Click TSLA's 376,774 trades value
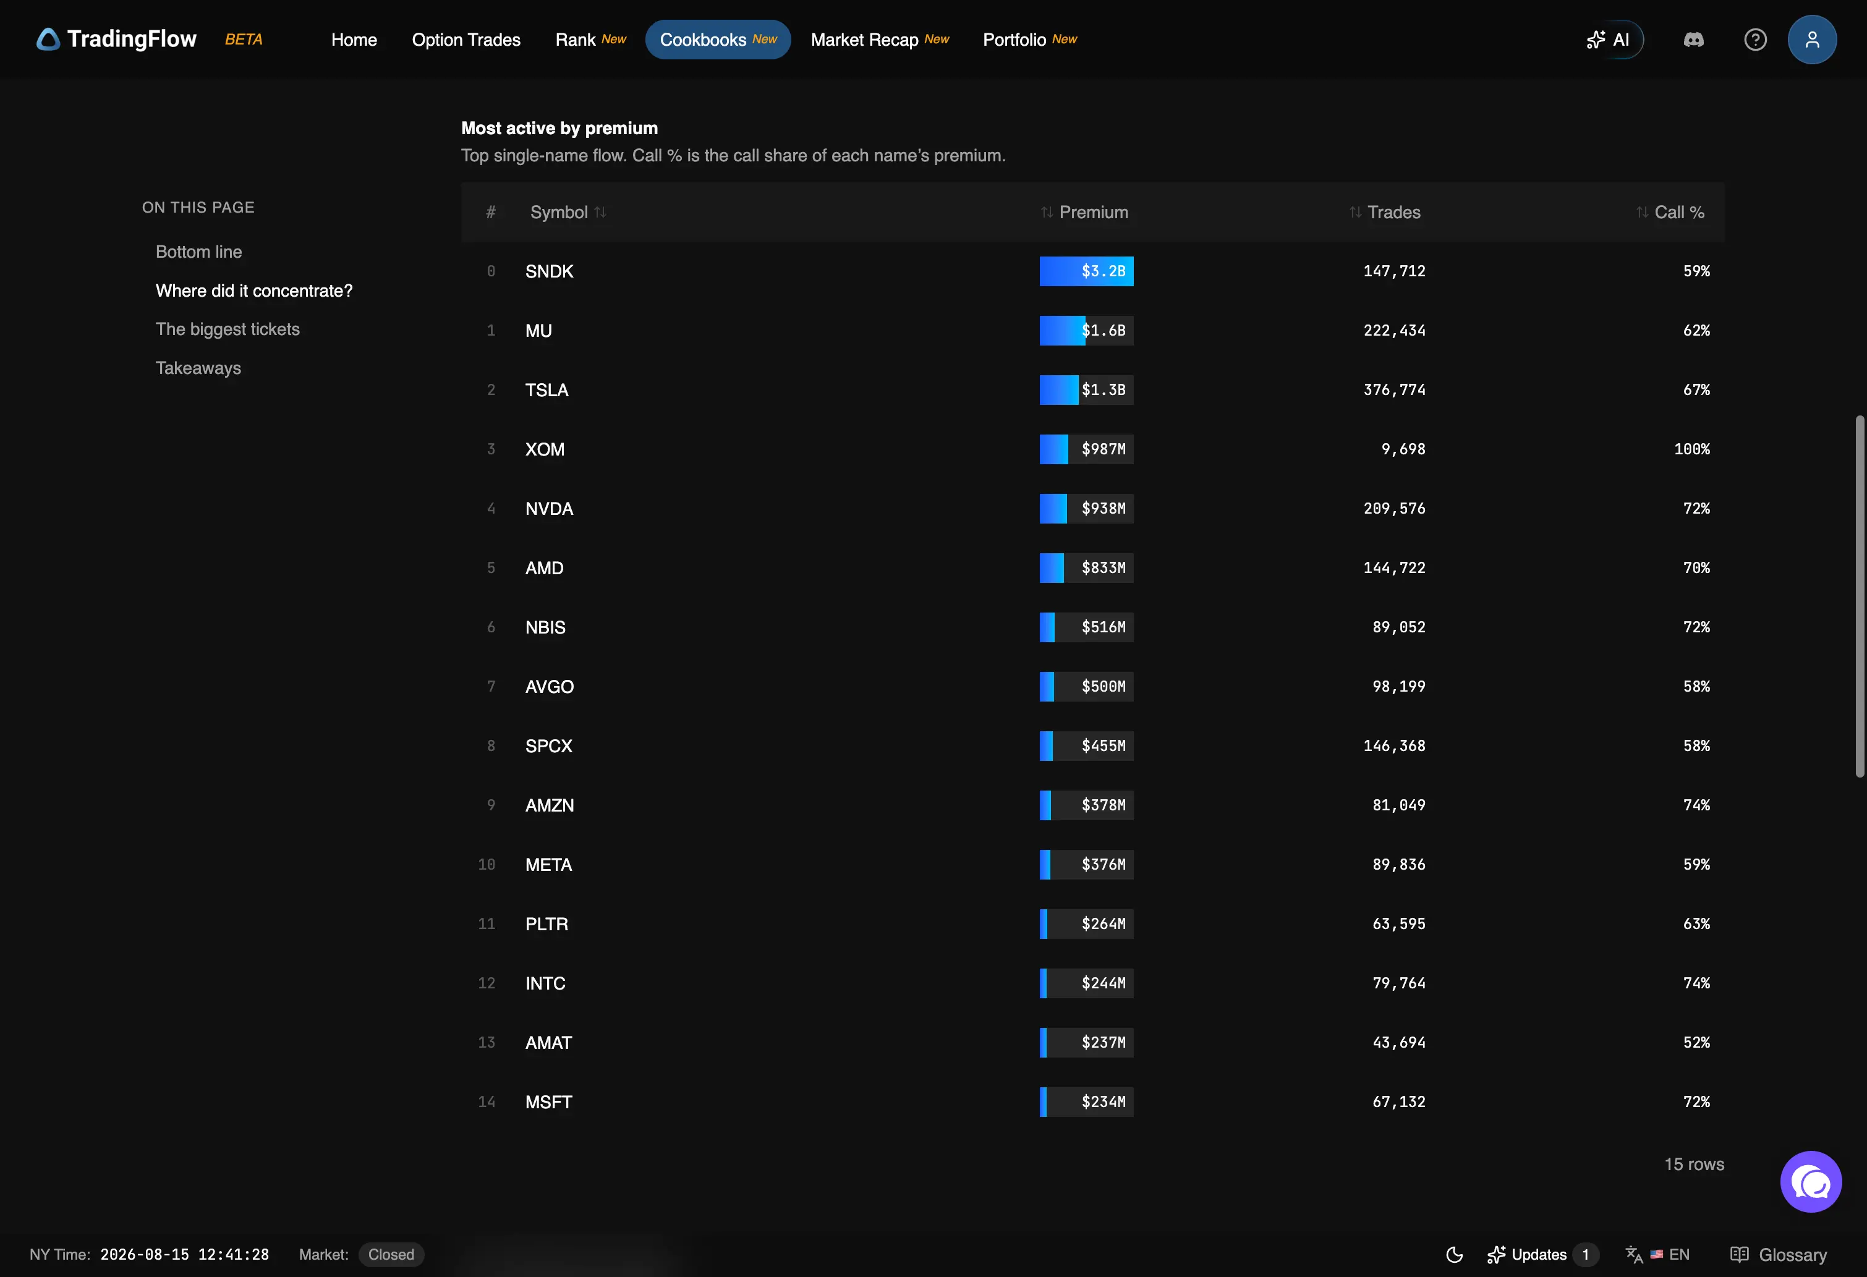1867x1277 pixels. click(x=1395, y=389)
